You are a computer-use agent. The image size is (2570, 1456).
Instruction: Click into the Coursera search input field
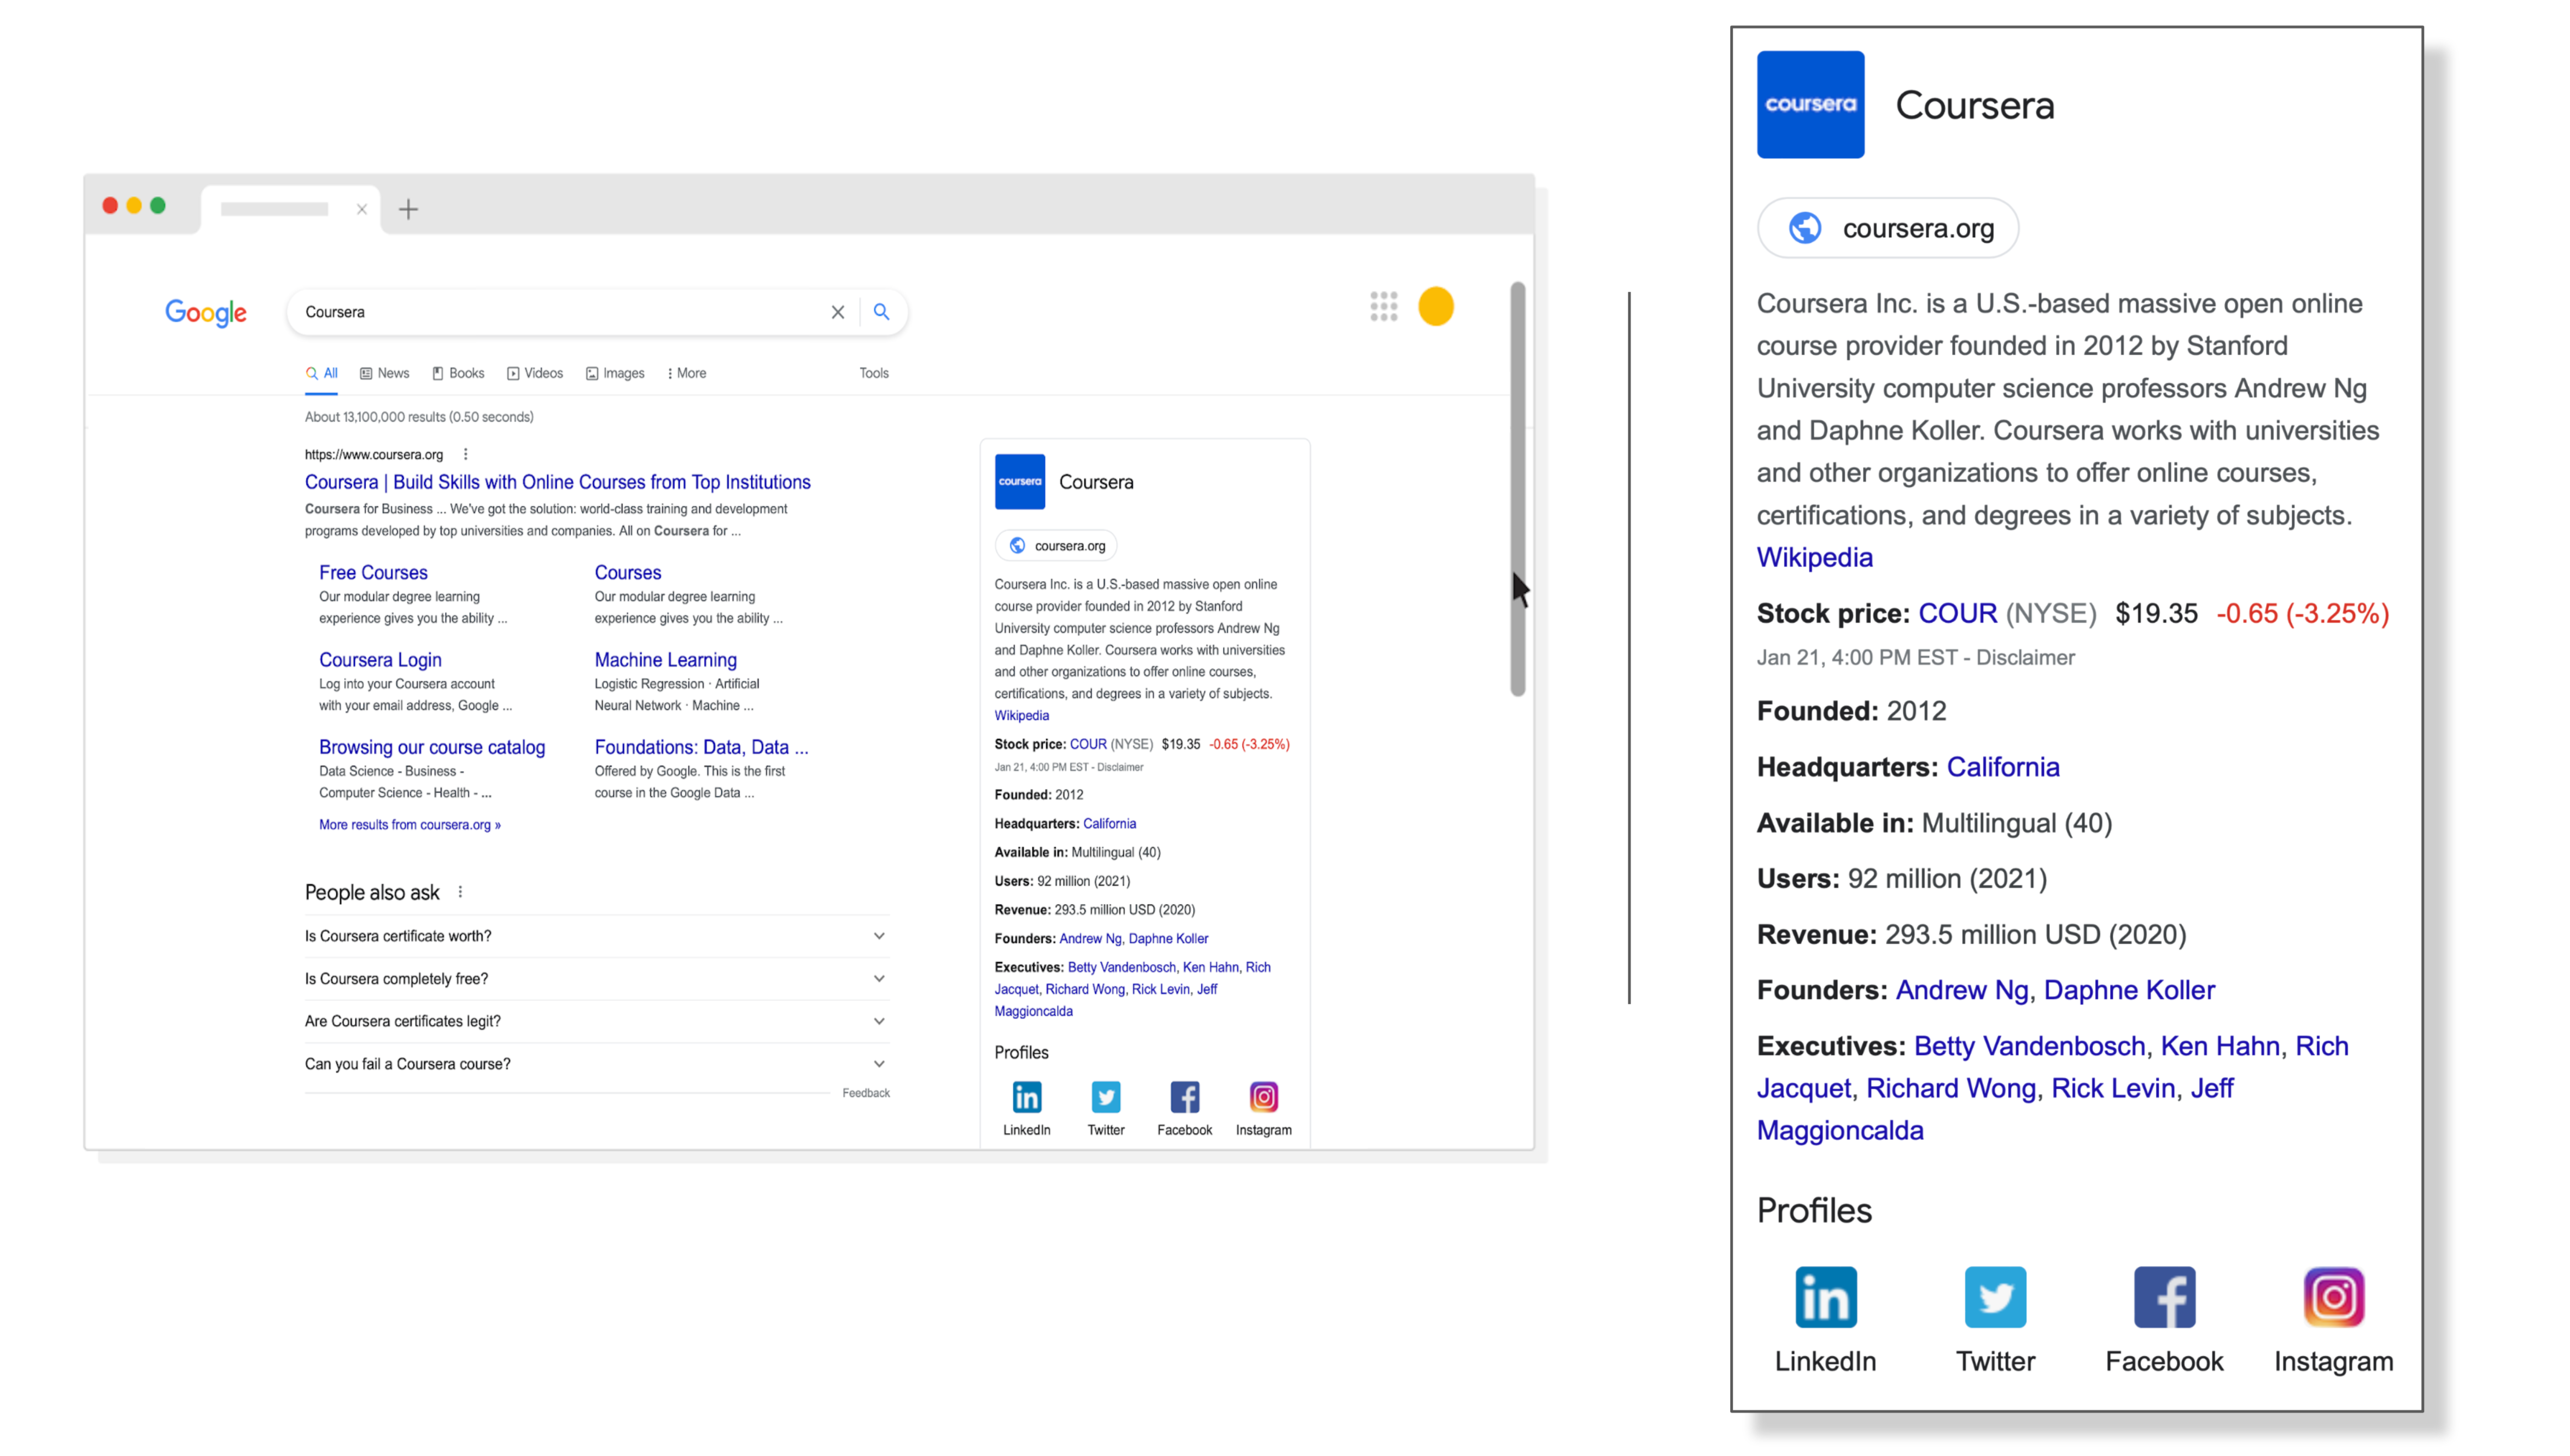(x=560, y=312)
